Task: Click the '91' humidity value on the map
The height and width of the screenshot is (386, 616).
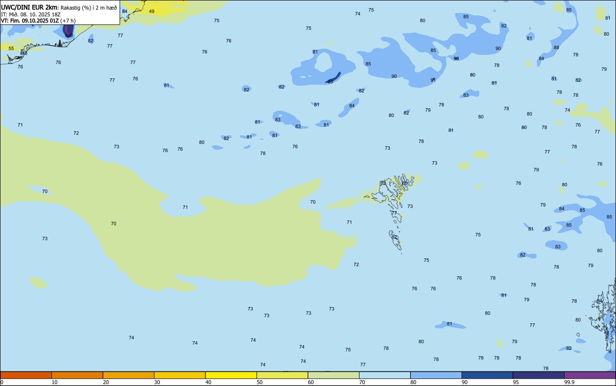Action: click(433, 80)
